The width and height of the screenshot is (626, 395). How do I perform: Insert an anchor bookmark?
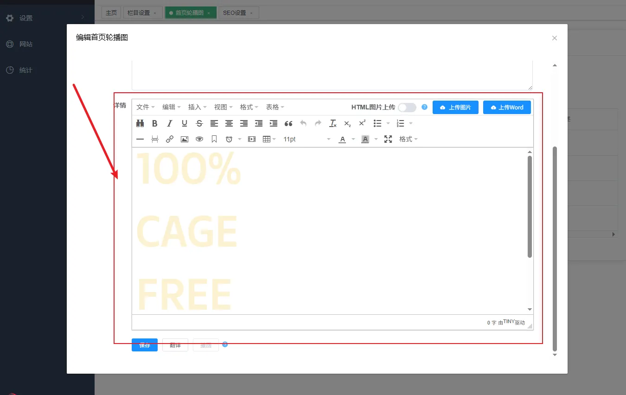[214, 139]
